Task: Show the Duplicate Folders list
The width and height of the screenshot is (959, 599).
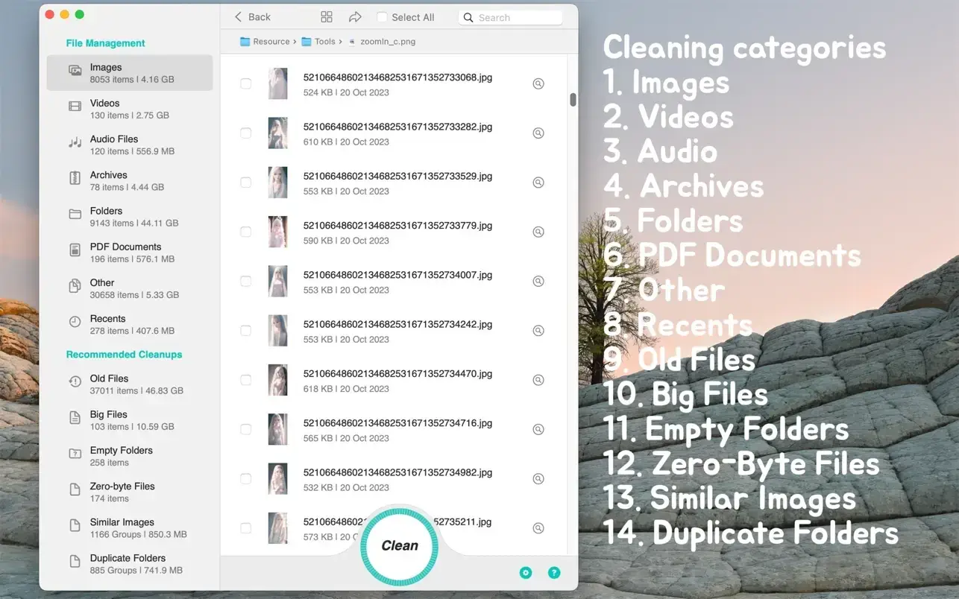Action: point(129,564)
